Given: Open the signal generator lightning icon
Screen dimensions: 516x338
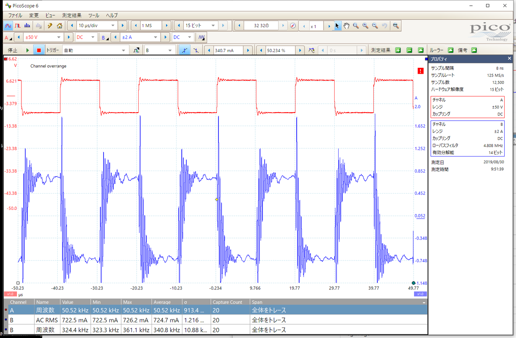Looking at the screenshot, I should 50,25.
